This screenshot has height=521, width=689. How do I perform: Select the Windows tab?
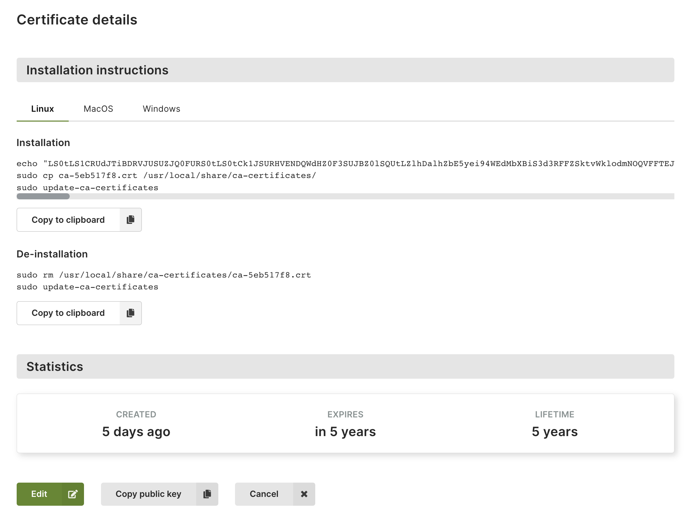tap(162, 109)
